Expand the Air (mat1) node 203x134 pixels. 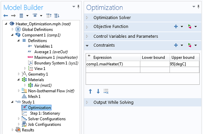25,85
